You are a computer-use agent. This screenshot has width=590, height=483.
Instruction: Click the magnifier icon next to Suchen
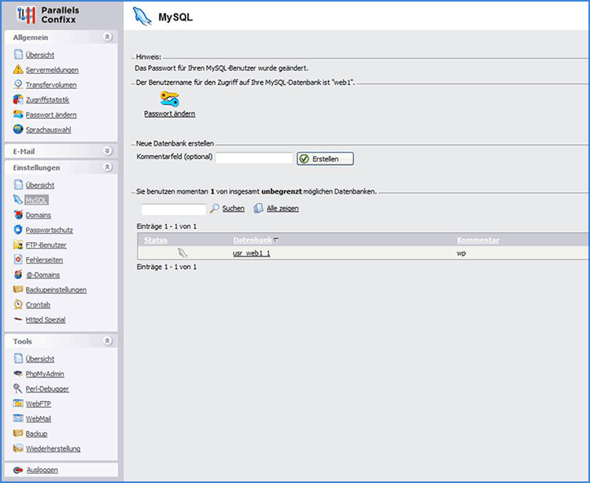tap(215, 208)
